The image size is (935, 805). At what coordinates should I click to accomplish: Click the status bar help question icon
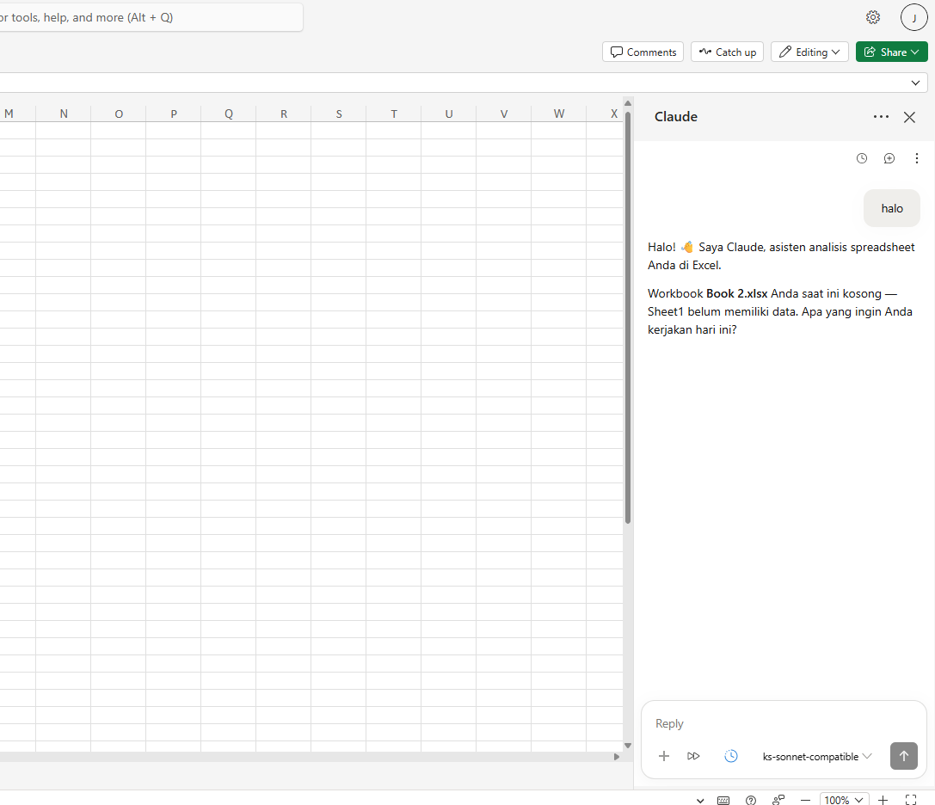[x=751, y=800]
